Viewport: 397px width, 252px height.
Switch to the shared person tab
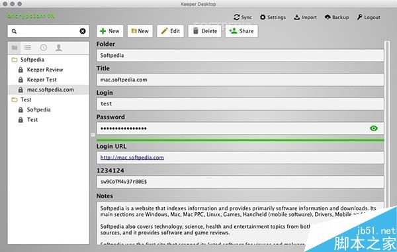59,48
